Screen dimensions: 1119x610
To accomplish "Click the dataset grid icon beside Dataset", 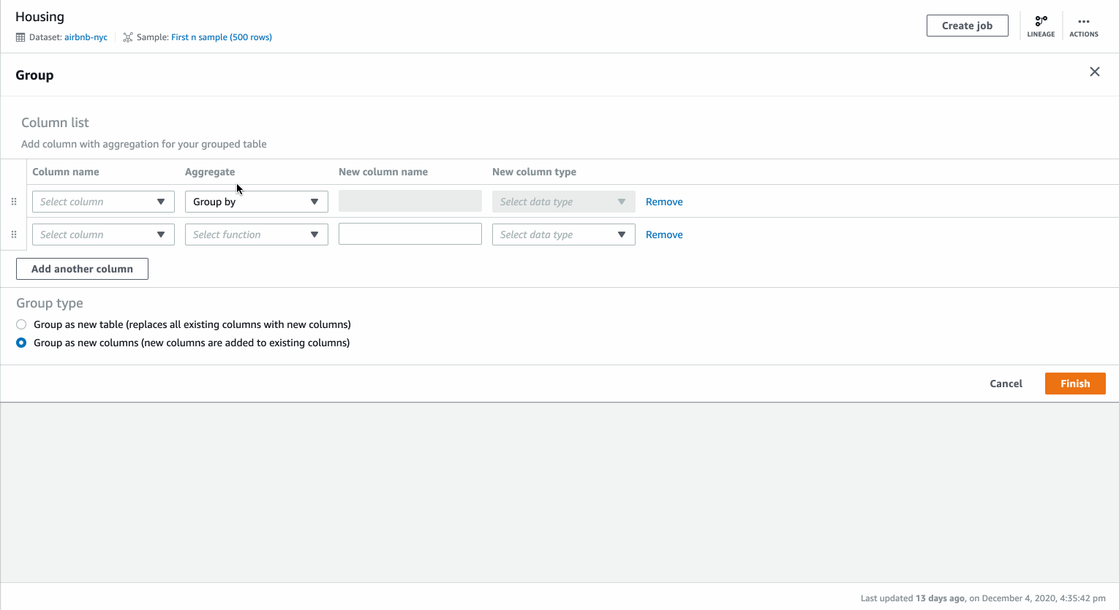I will point(19,37).
